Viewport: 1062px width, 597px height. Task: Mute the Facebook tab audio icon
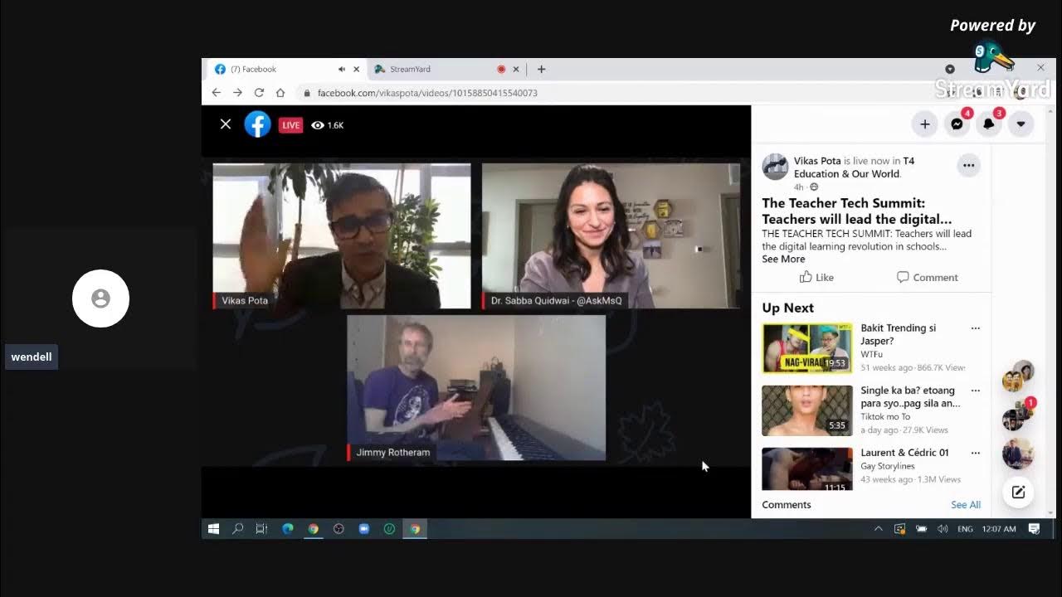click(x=341, y=70)
